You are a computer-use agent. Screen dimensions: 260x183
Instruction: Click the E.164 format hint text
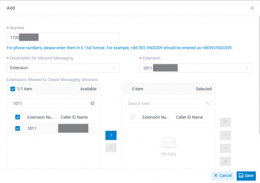120,48
